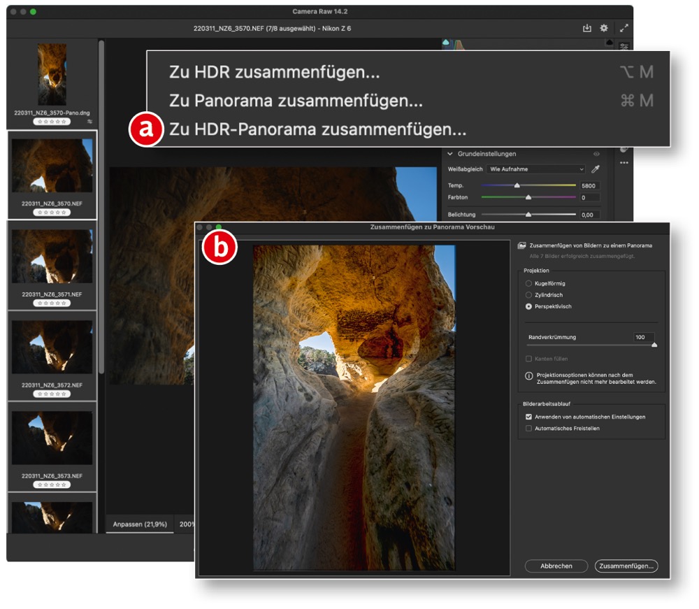Toggle full screen mode arrows icon

[x=624, y=29]
